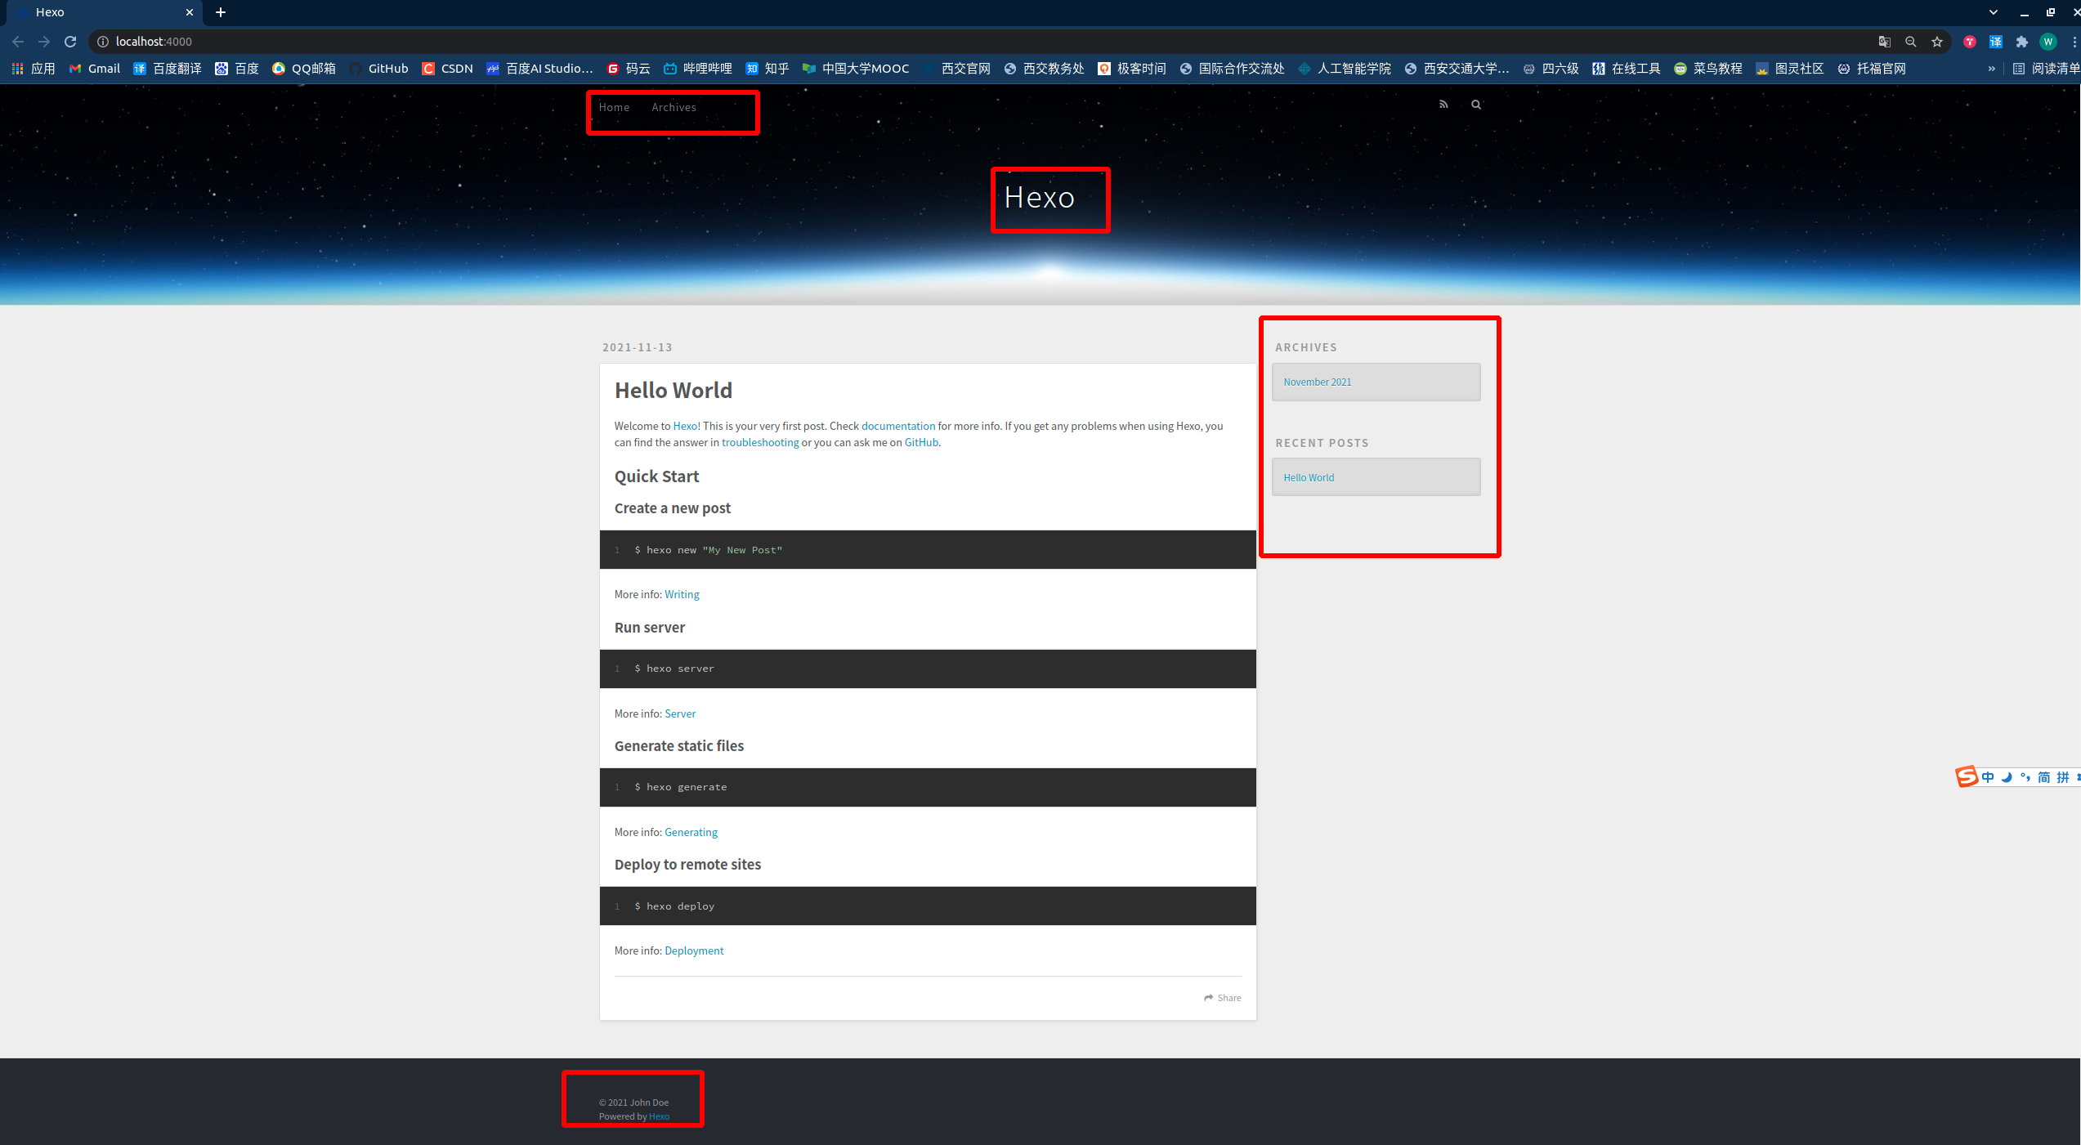This screenshot has width=2081, height=1145.
Task: Click the Sogou input method S icon
Action: coord(1966,776)
